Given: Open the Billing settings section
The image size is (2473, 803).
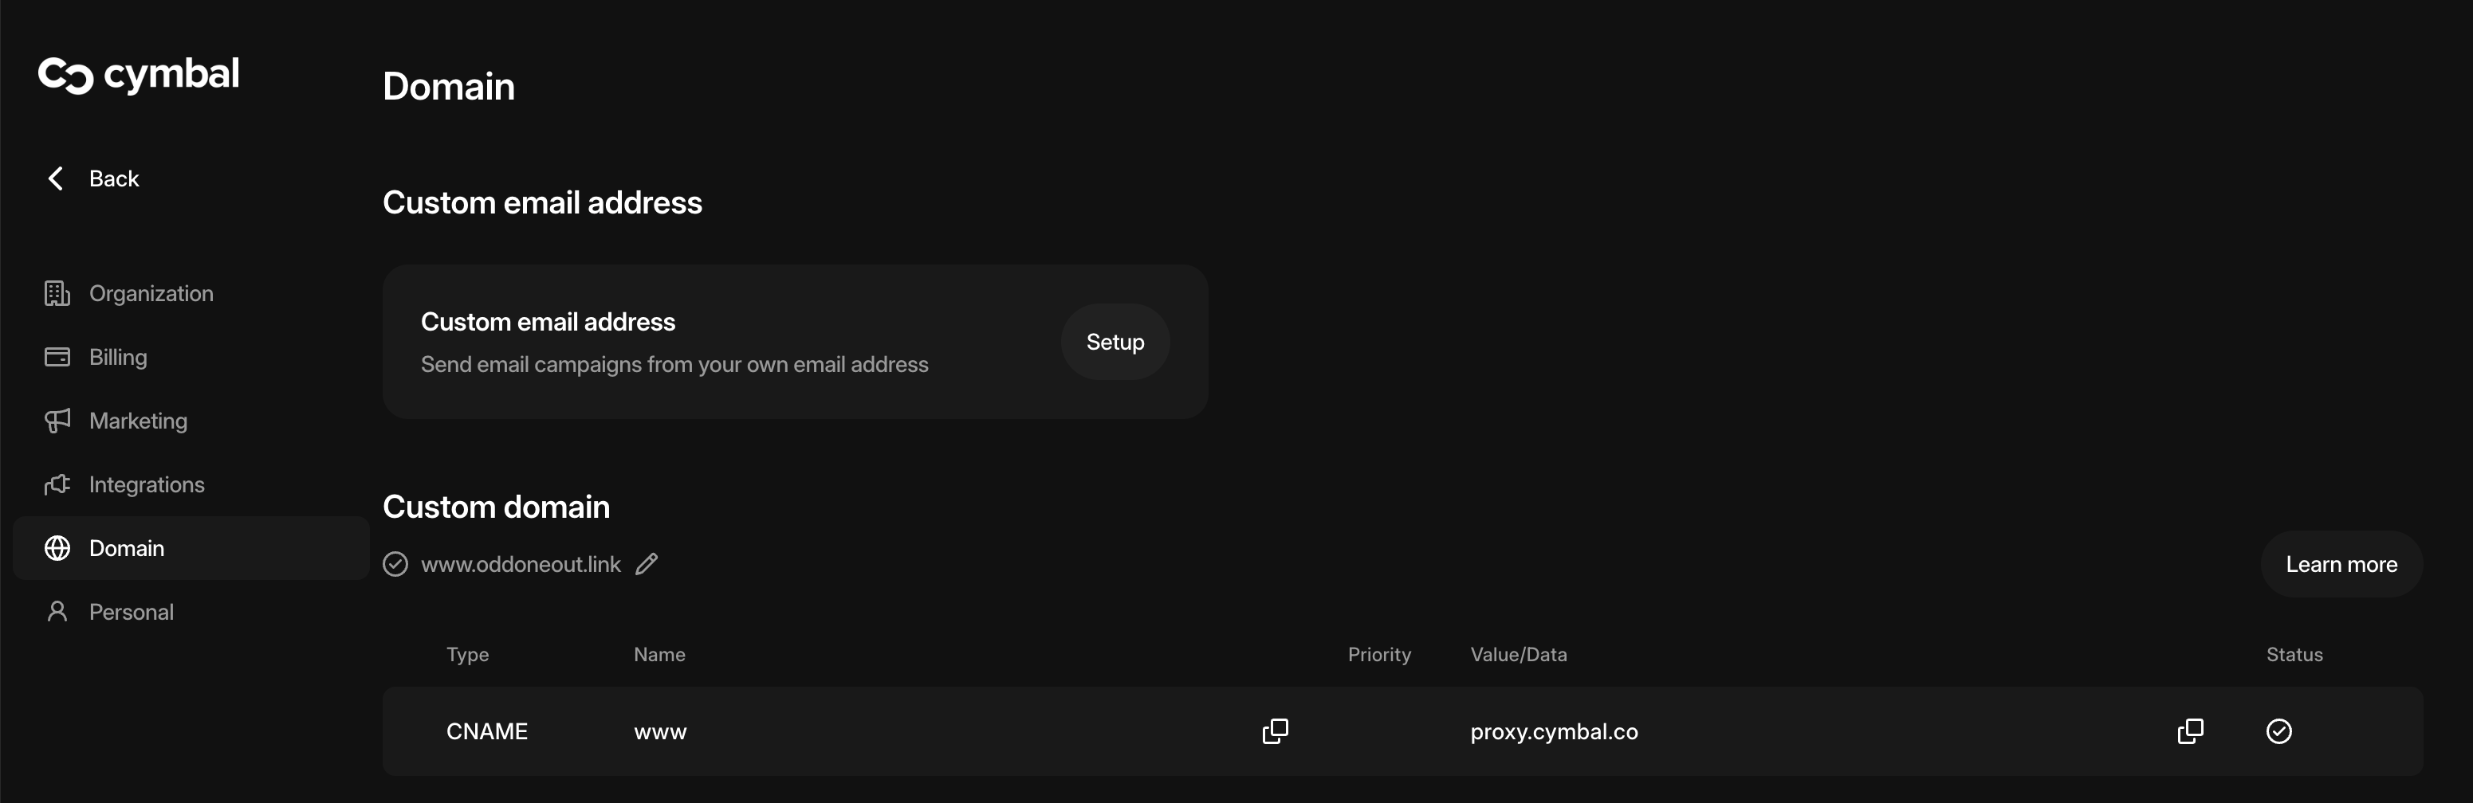Looking at the screenshot, I should point(118,357).
